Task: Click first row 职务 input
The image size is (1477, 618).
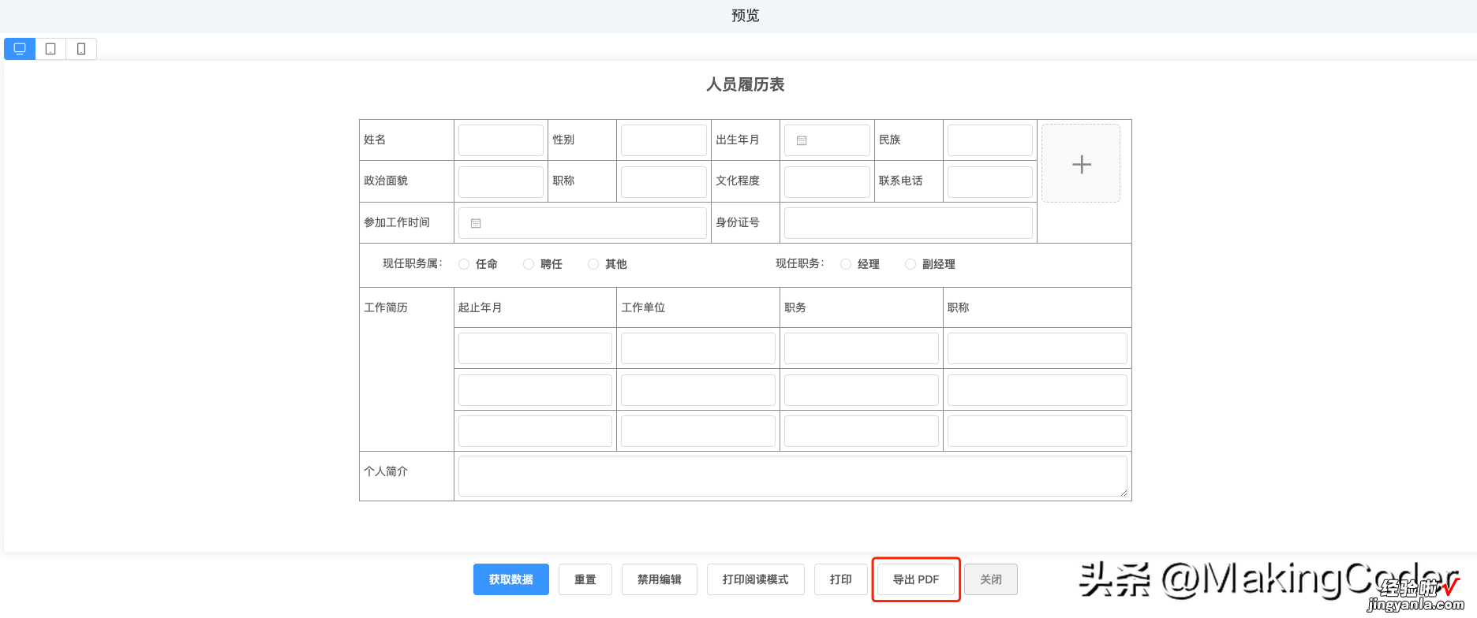Action: [x=862, y=348]
